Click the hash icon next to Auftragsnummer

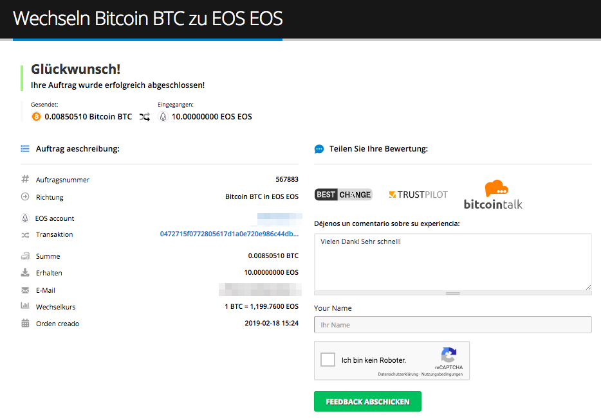25,179
